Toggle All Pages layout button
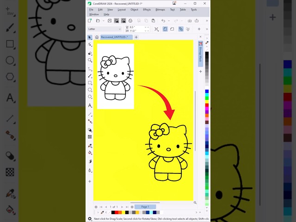Viewport: 296px width, 222px height. pos(181,29)
